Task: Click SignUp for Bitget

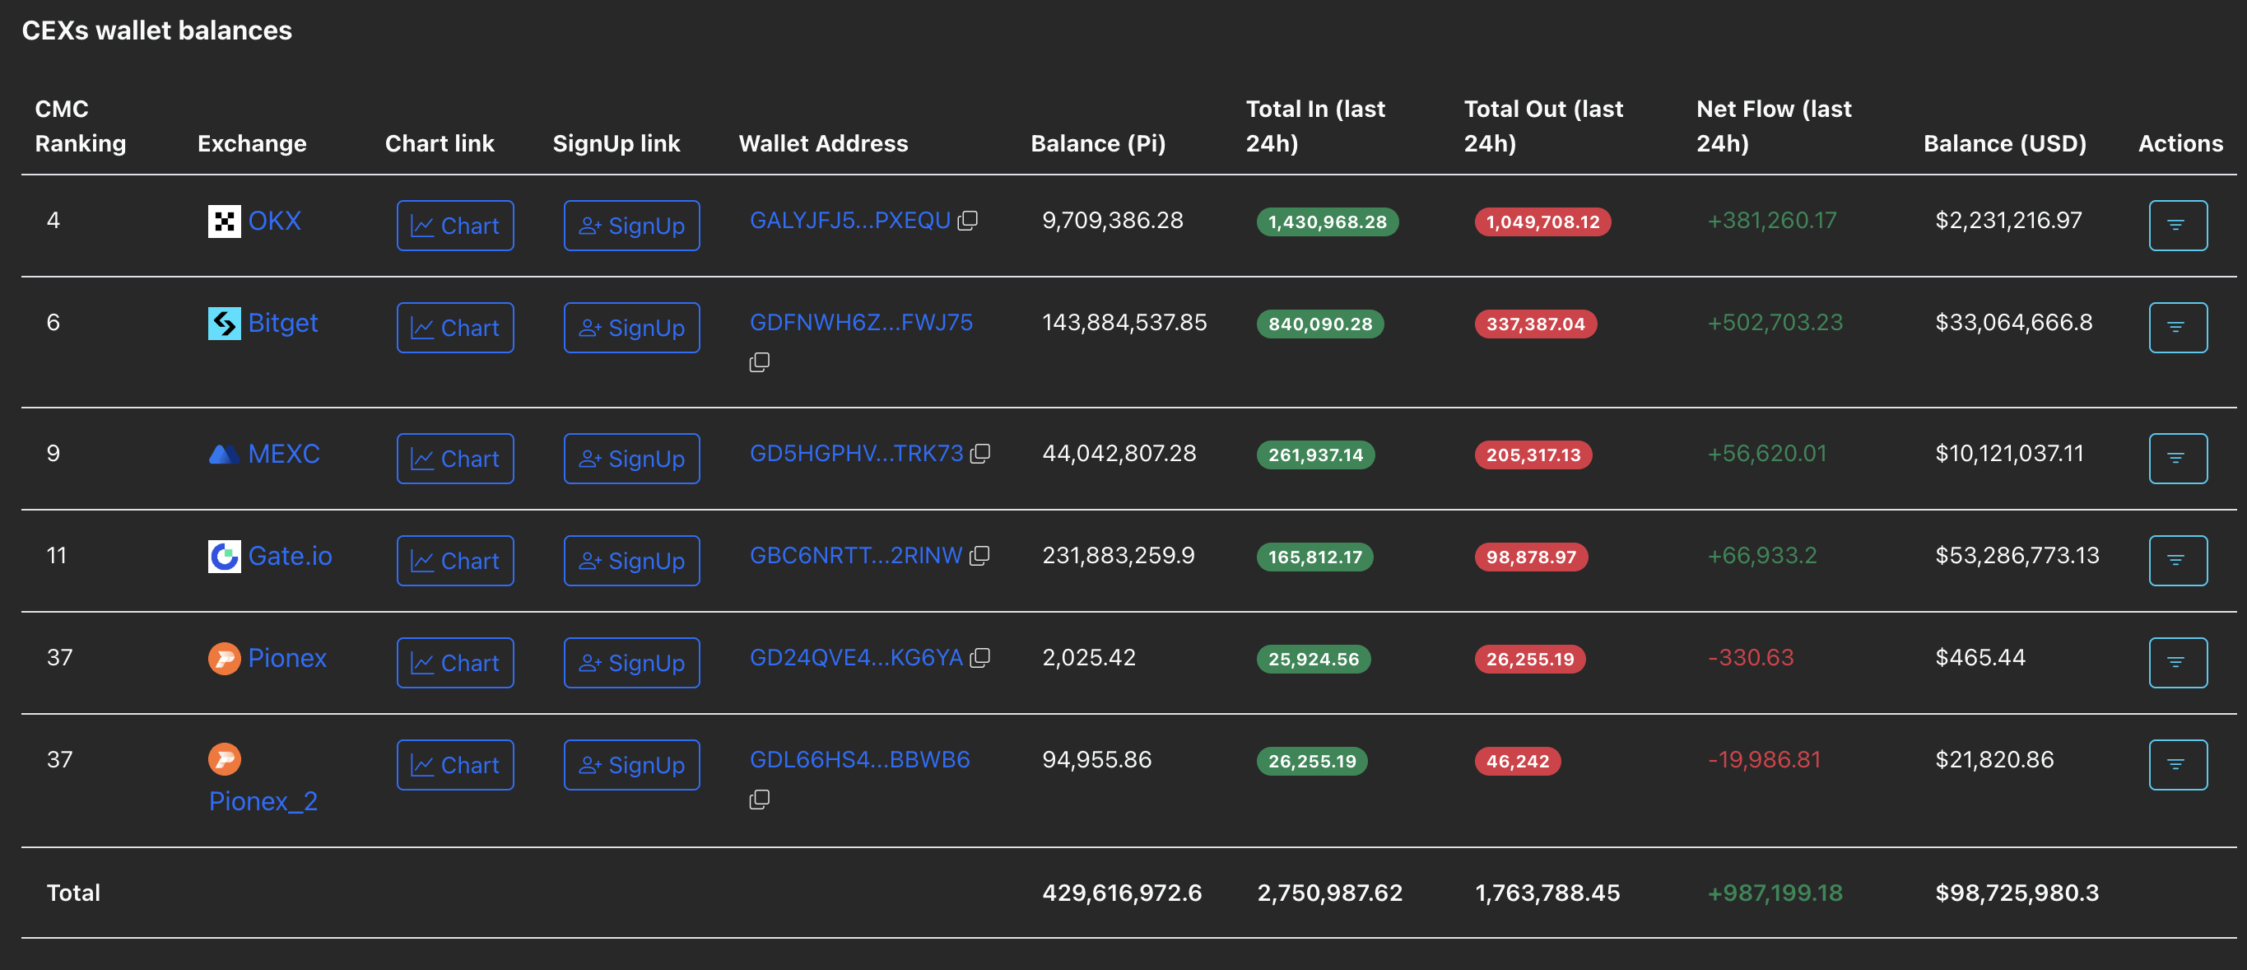Action: coord(630,327)
